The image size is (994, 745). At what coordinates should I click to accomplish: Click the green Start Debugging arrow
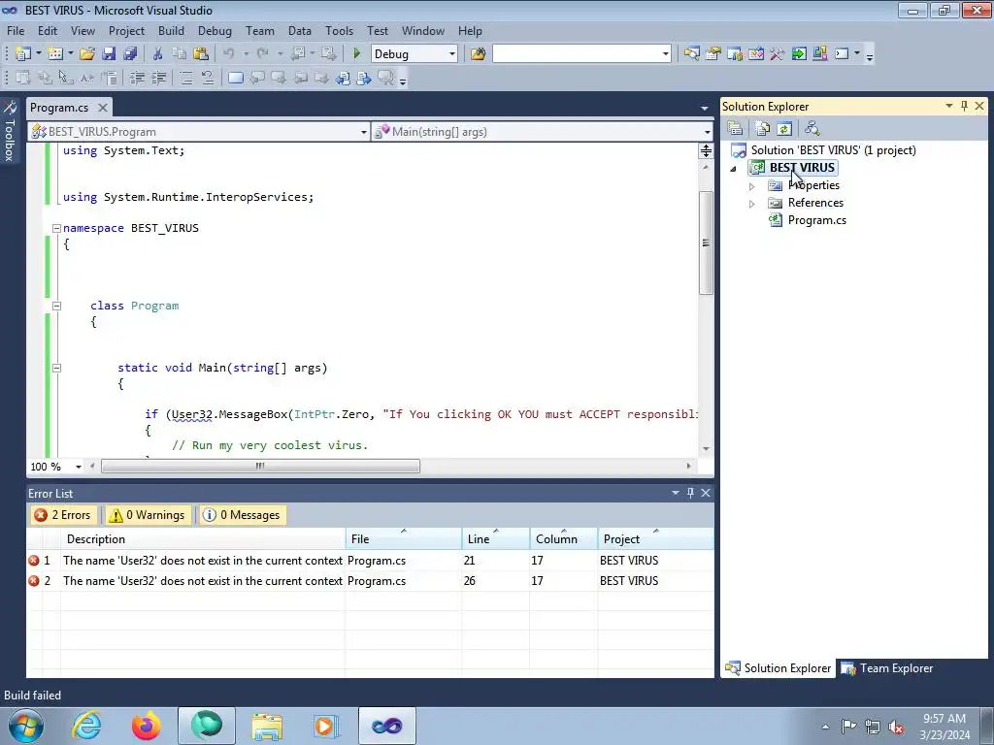pyautogui.click(x=357, y=54)
